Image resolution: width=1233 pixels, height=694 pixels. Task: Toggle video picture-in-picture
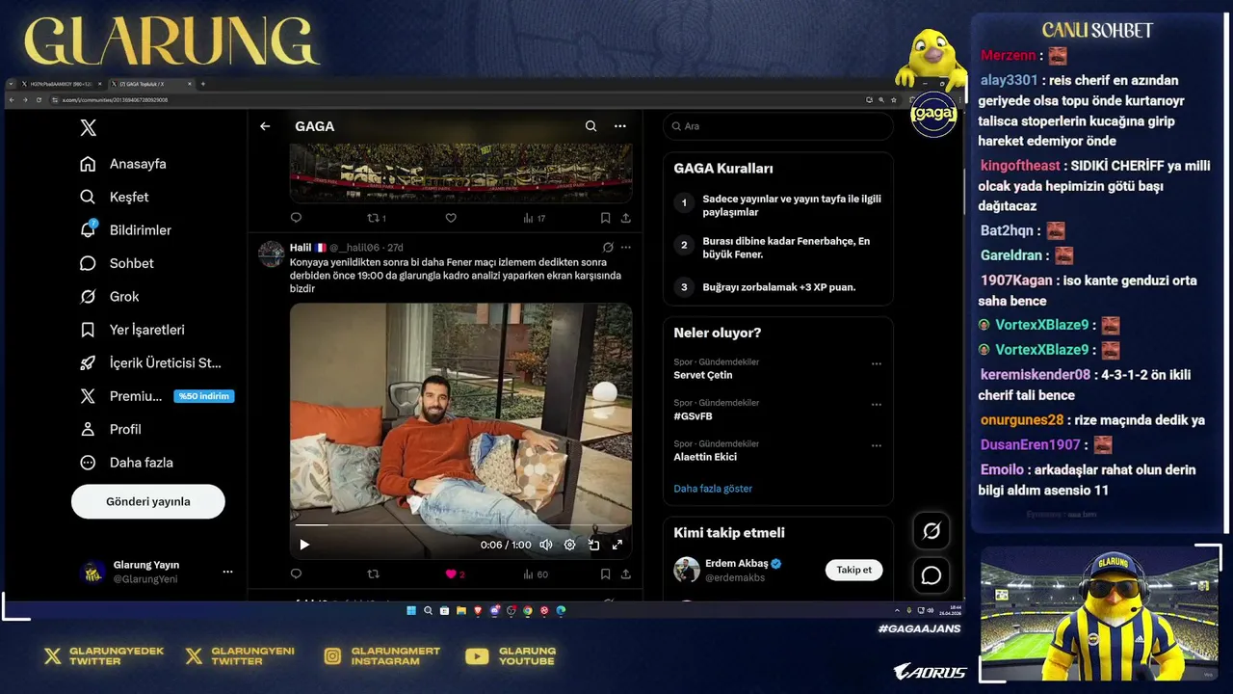coord(593,545)
